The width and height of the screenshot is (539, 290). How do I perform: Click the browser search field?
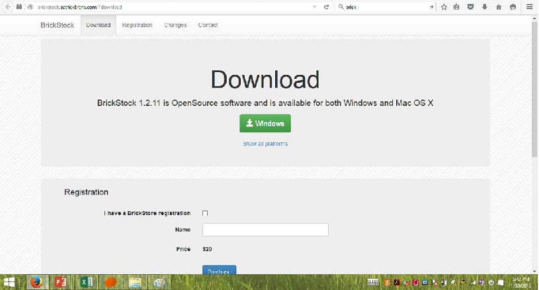[x=387, y=7]
